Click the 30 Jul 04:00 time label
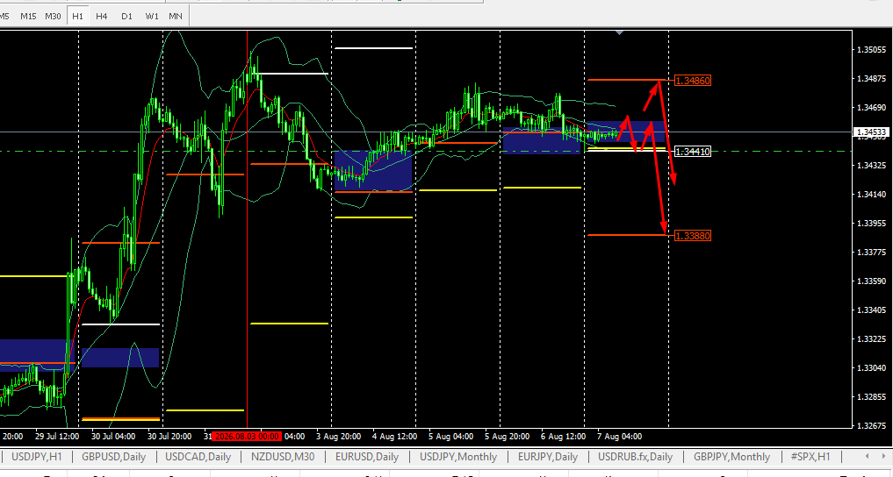The width and height of the screenshot is (893, 477). coord(113,437)
